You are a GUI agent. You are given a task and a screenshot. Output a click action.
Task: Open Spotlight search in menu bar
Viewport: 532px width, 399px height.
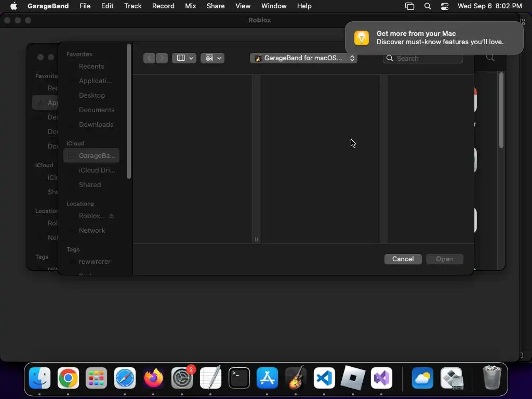pos(428,6)
